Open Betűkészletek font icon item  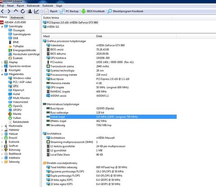pos(18,122)
